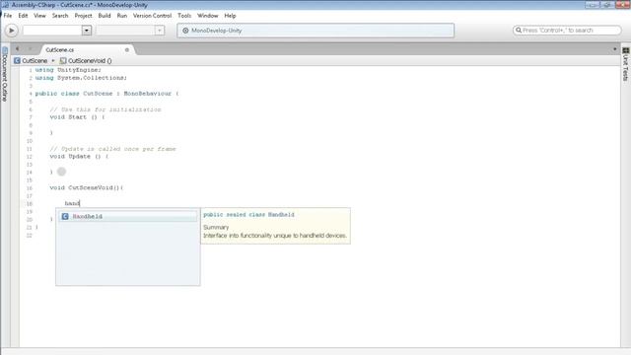Click the Document Outline panel icon at top left
The image size is (631, 355).
5,50
